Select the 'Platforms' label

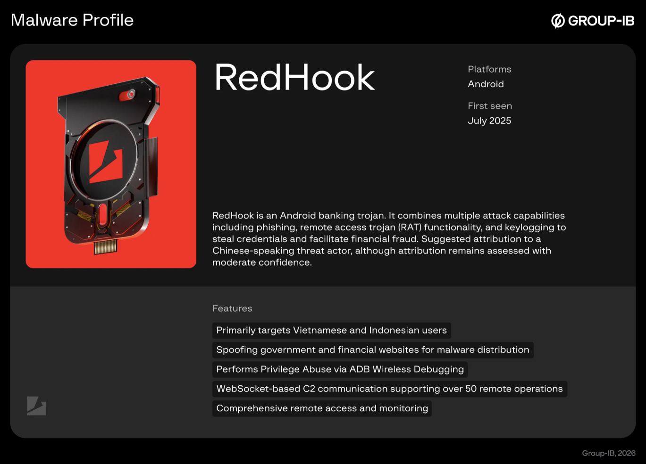coord(489,69)
